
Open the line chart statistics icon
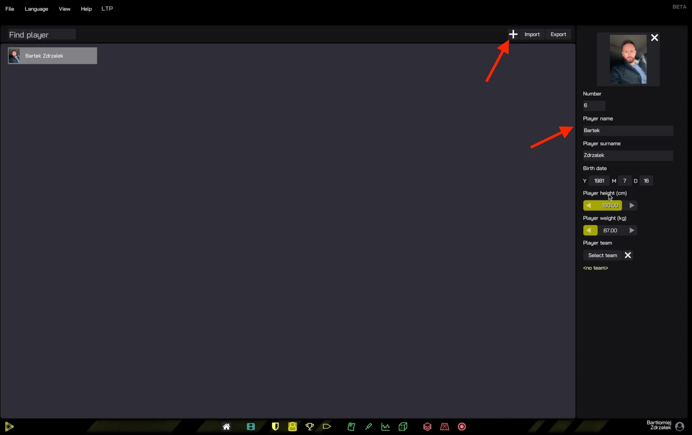point(385,427)
